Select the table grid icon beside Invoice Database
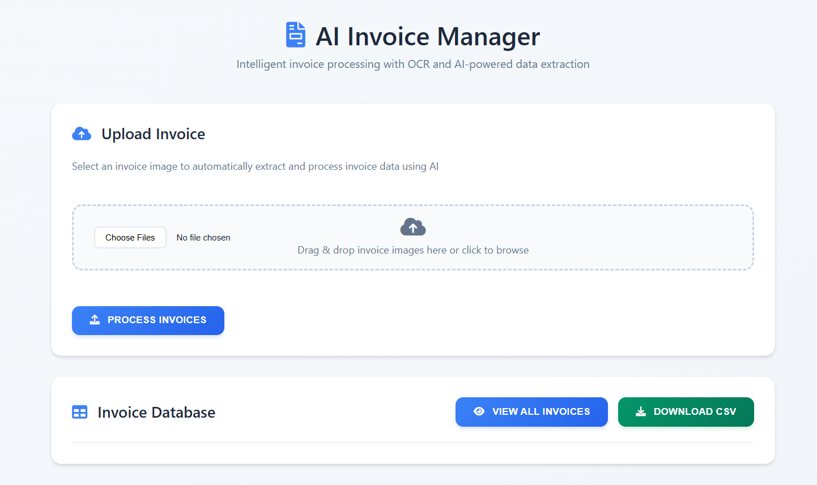Screen dimensions: 817x485 79,412
